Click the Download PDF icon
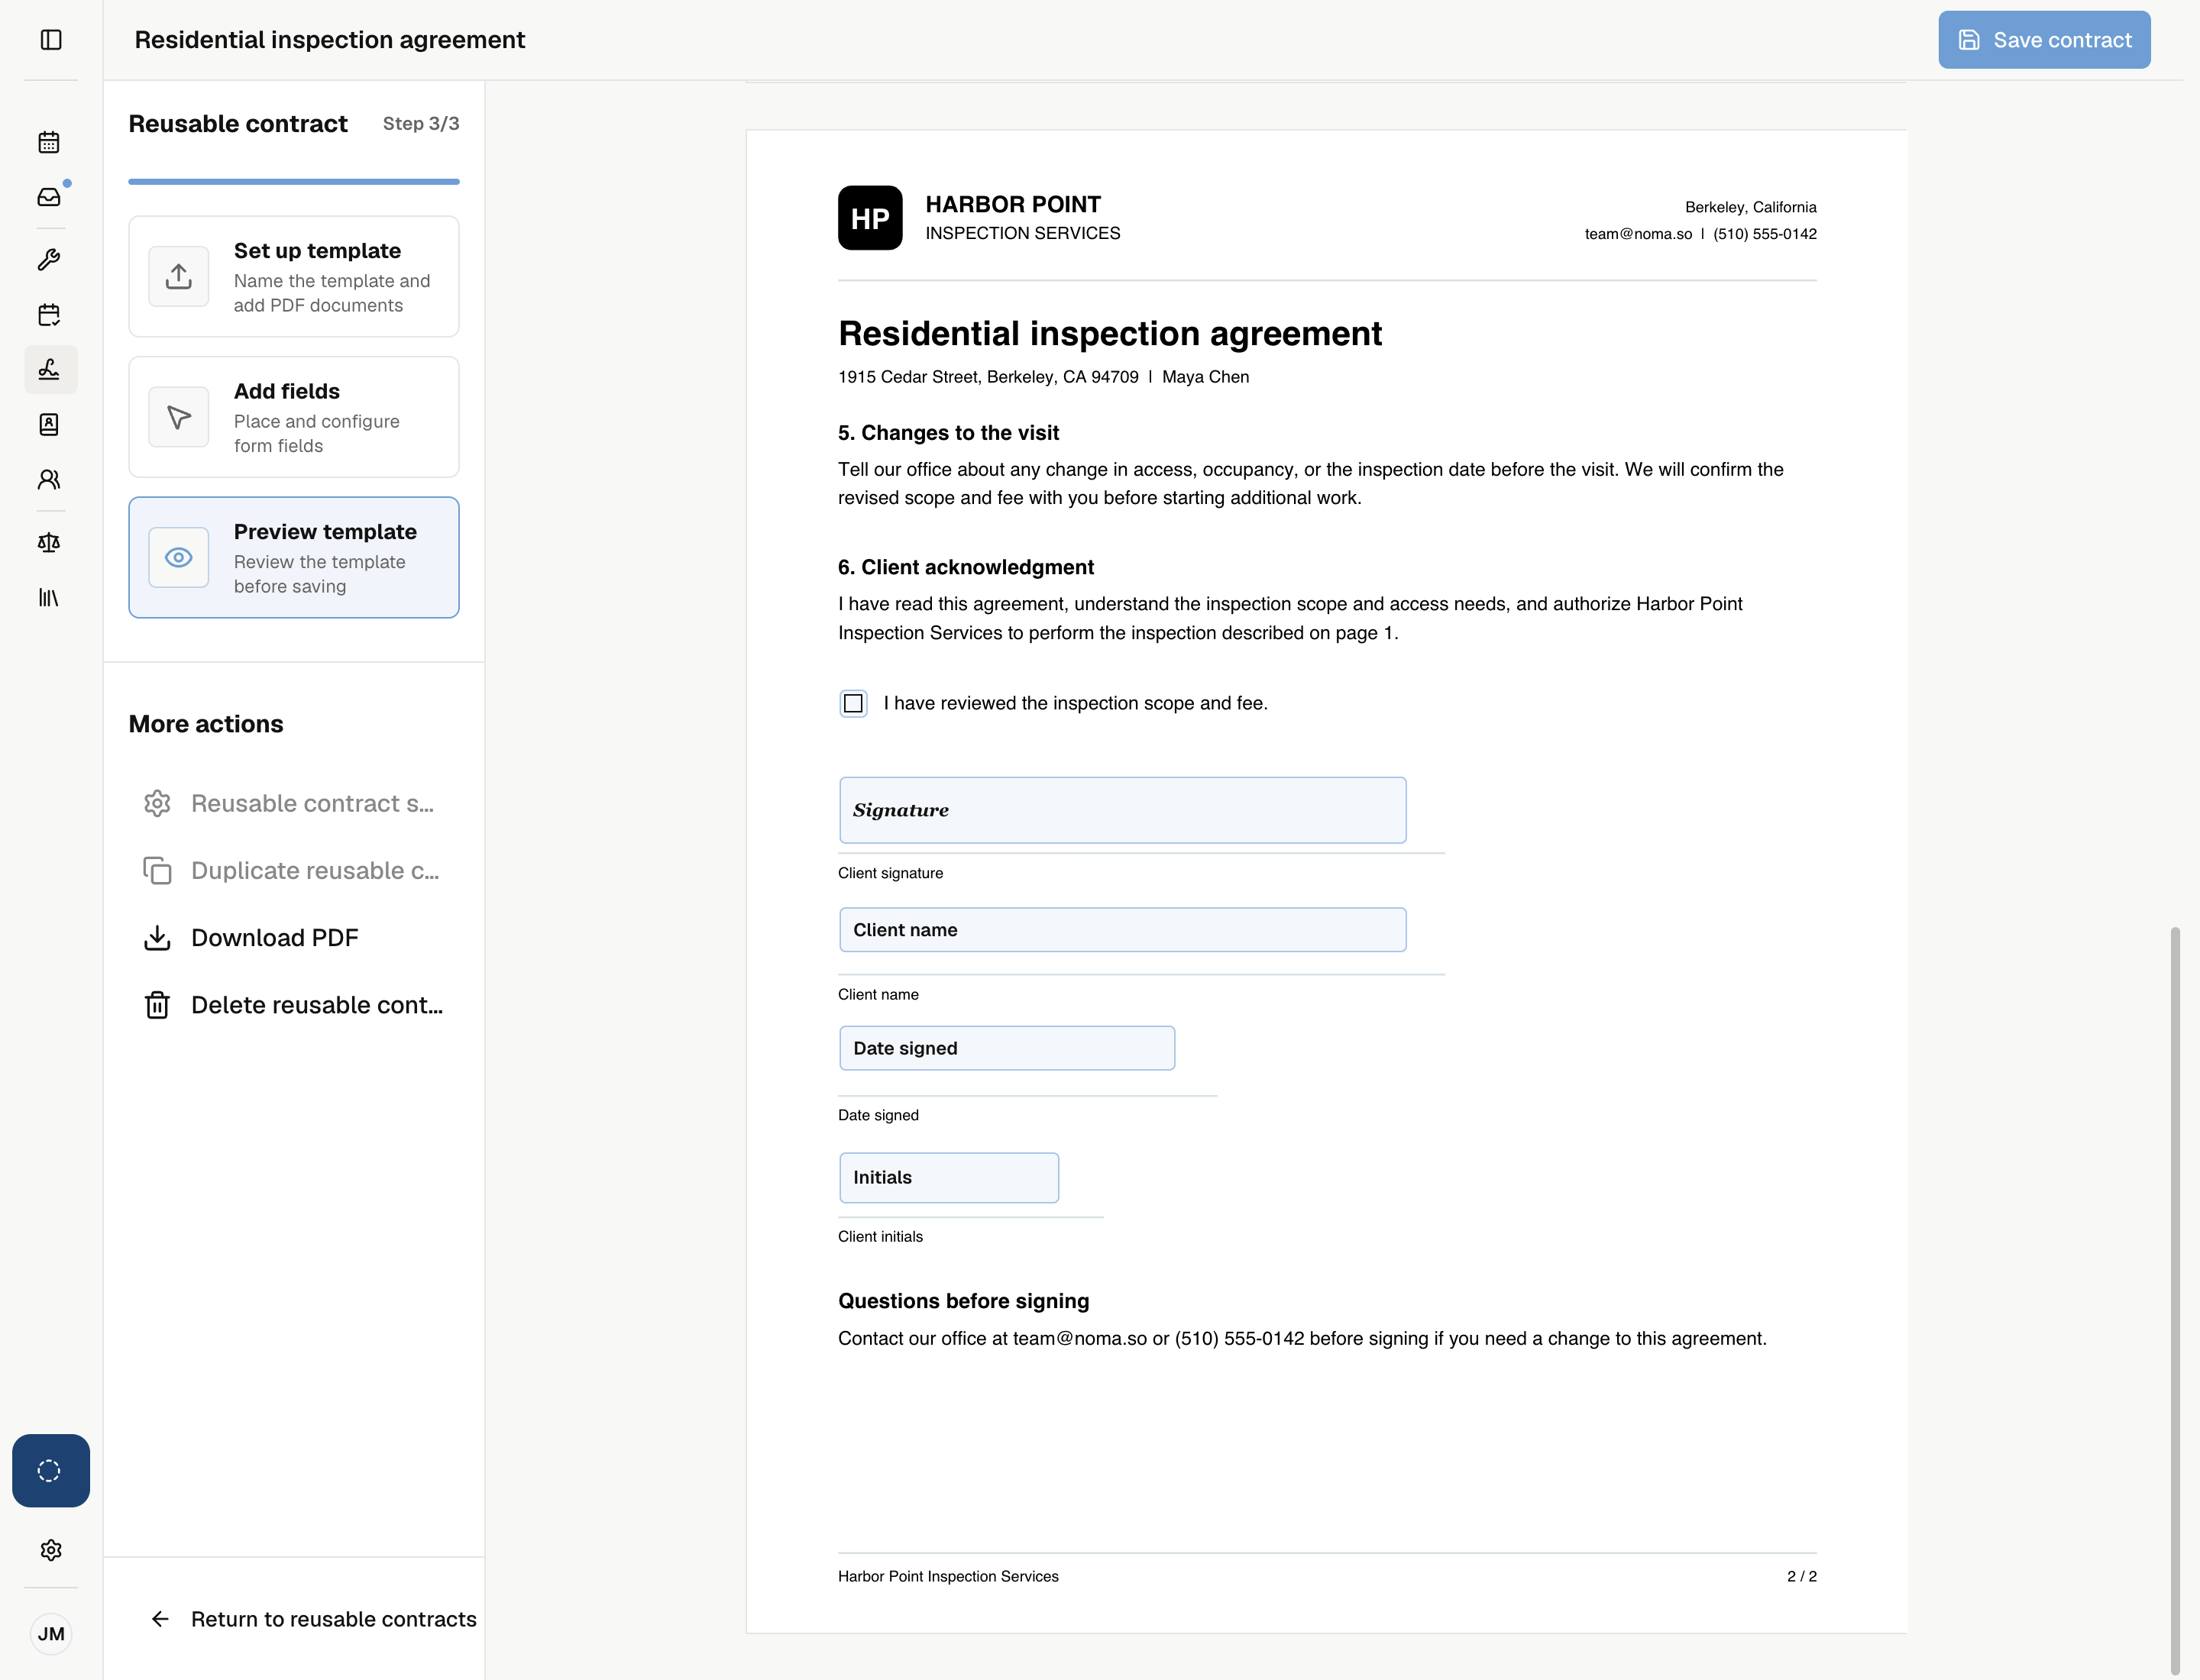 click(x=157, y=938)
